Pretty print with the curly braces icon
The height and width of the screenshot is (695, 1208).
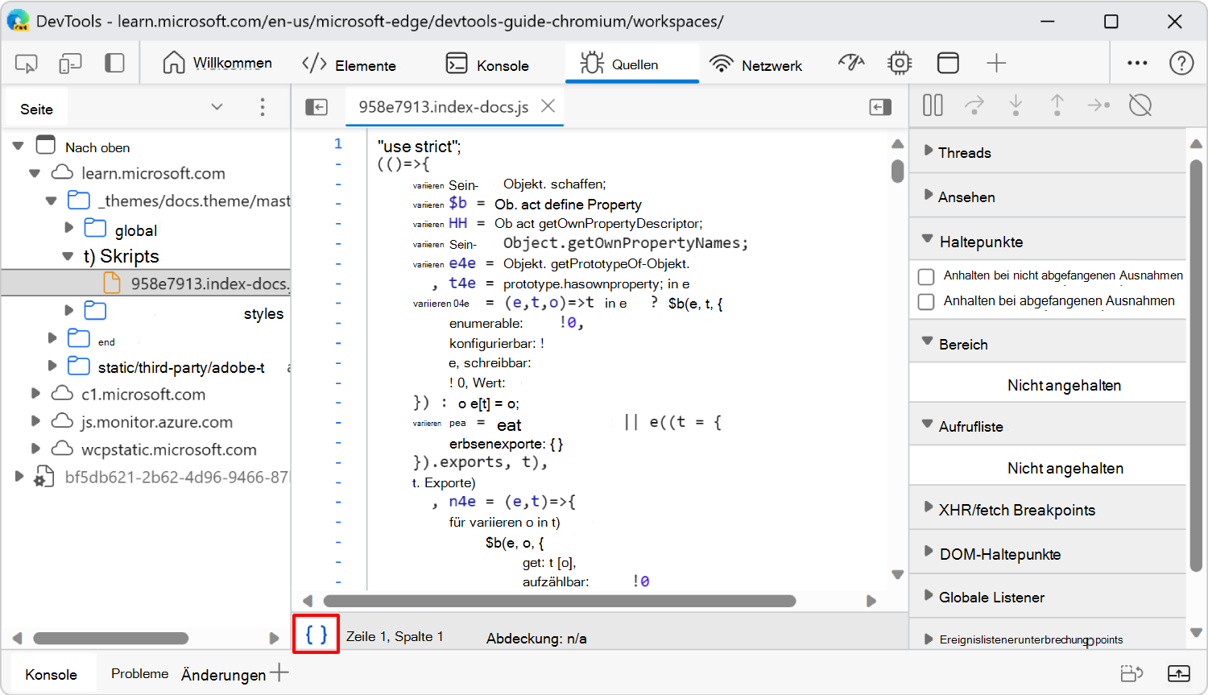(316, 635)
